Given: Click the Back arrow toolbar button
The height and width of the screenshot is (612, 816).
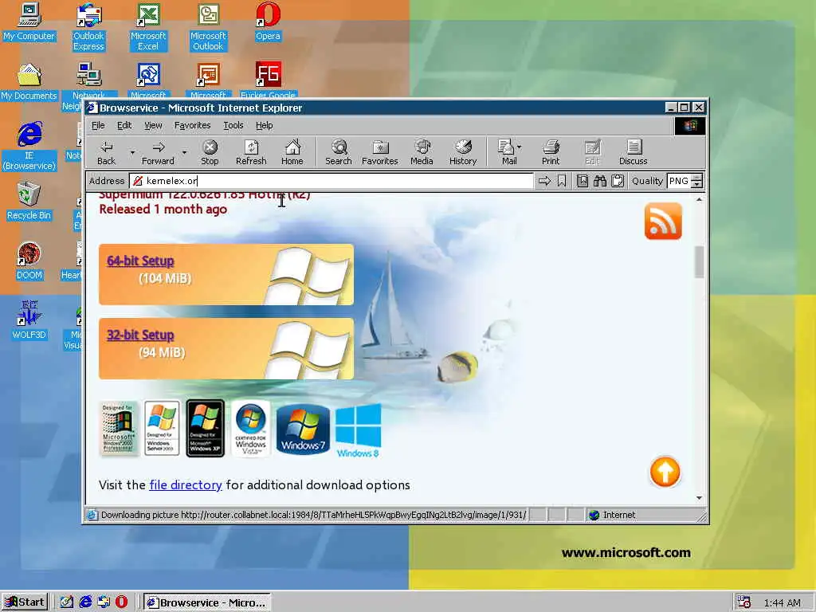Looking at the screenshot, I should [x=106, y=152].
